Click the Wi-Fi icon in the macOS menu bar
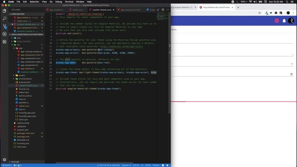Screen dimensions: 297x167 point(251,2)
